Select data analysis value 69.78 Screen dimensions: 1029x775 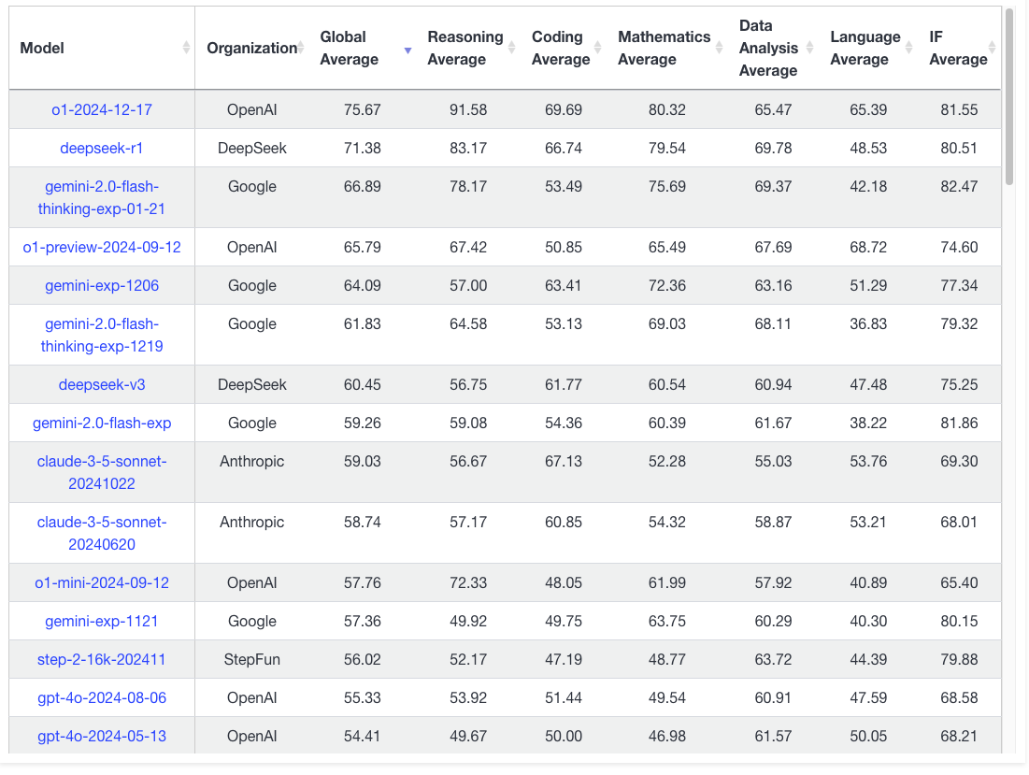tap(773, 149)
